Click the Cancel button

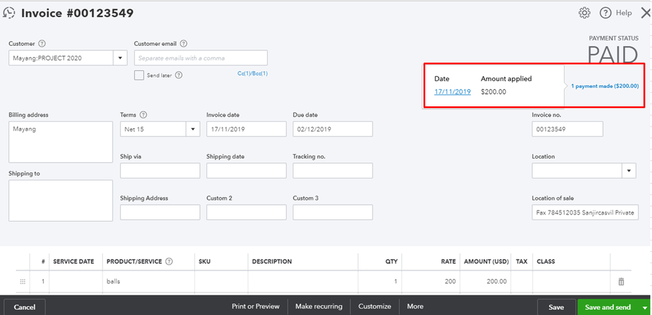point(25,307)
